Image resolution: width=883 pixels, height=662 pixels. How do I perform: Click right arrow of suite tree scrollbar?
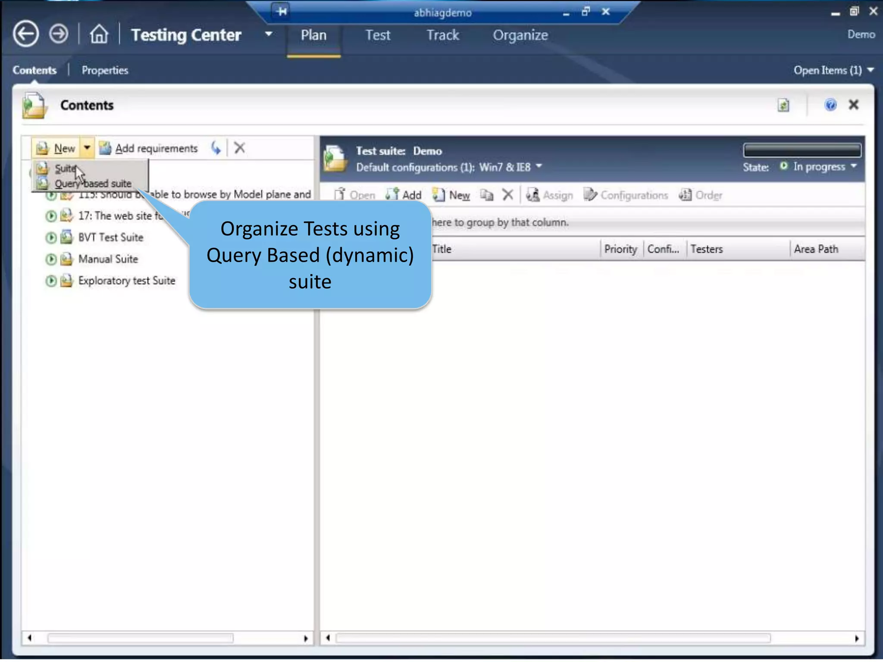[x=306, y=638]
